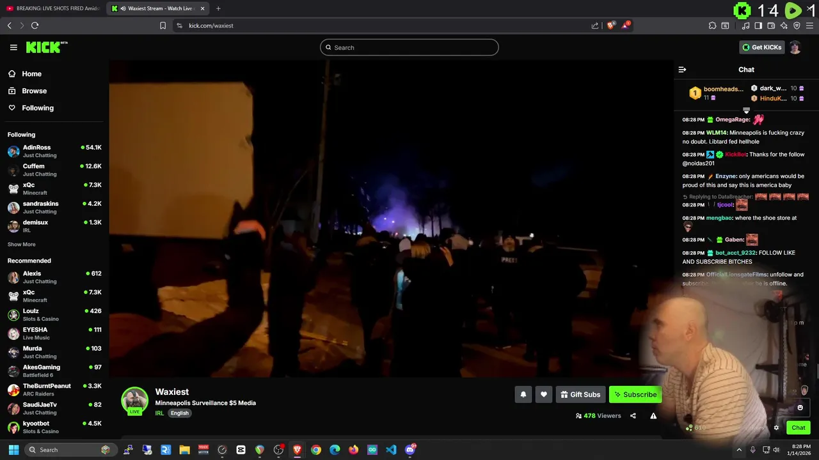
Task: Toggle notification bell for Waxiest
Action: (523, 395)
